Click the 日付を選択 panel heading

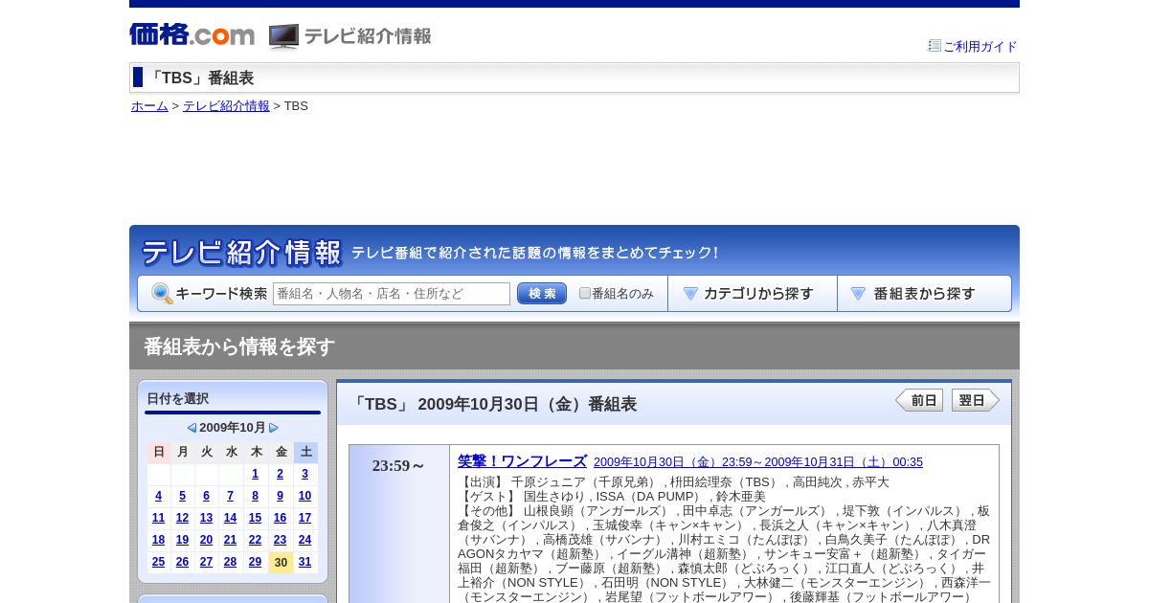[x=178, y=399]
